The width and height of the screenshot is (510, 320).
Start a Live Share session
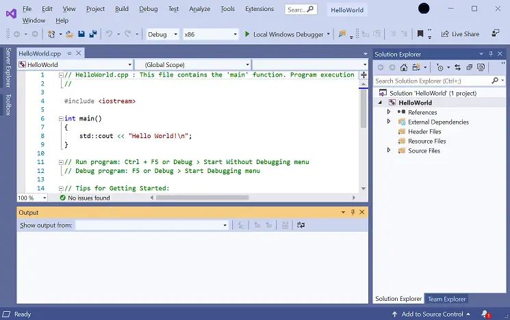pos(460,34)
